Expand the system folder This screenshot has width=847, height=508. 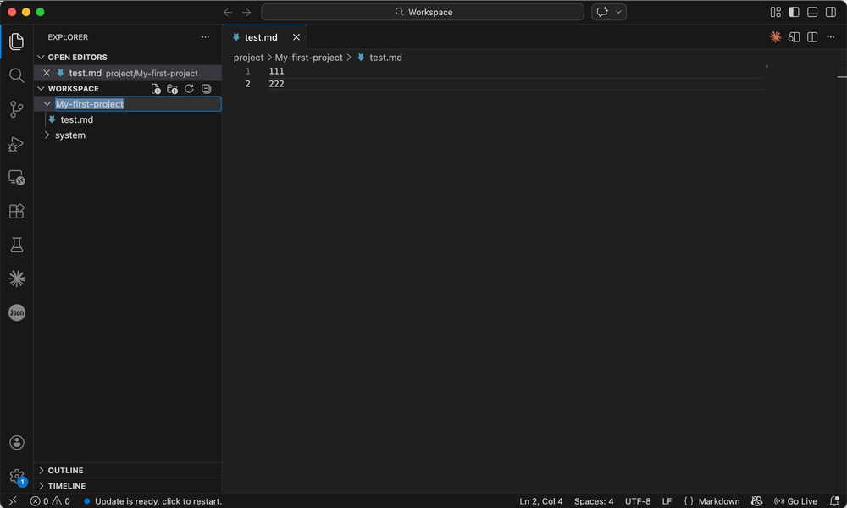(69, 135)
